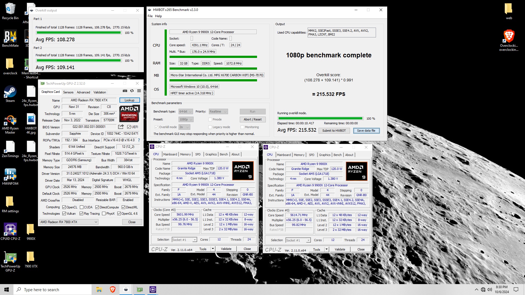Screen dimensions: 525x295
Task: Enable the Pmode checkbox in HWBOT x265
Action: pyautogui.click(x=210, y=119)
